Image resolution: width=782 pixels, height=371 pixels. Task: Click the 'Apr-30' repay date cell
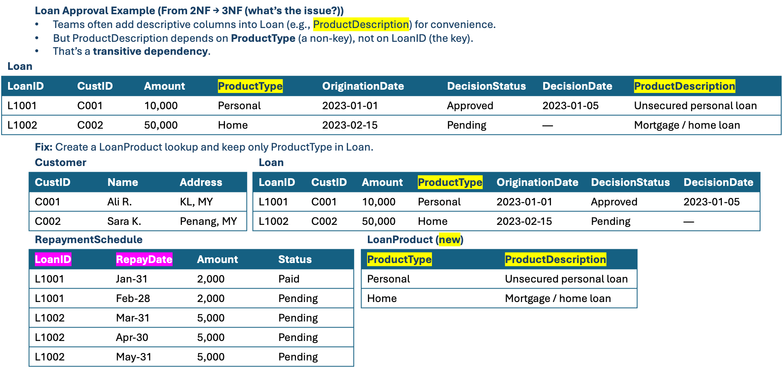point(132,337)
